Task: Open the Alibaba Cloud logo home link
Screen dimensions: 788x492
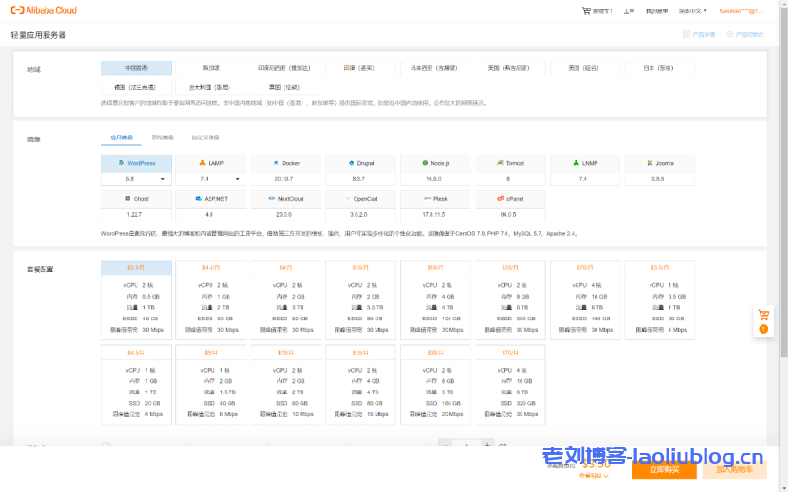Action: 44,10
